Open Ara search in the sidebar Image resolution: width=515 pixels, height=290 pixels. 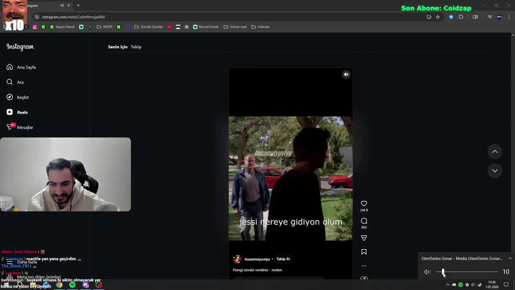click(15, 82)
